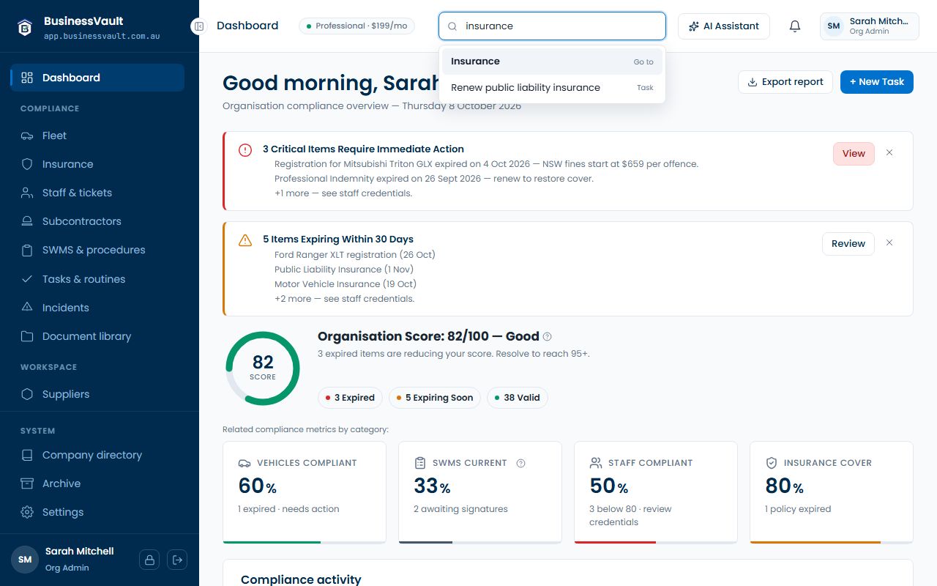This screenshot has height=586, width=937.
Task: Open the Incidents page
Action: point(97,308)
